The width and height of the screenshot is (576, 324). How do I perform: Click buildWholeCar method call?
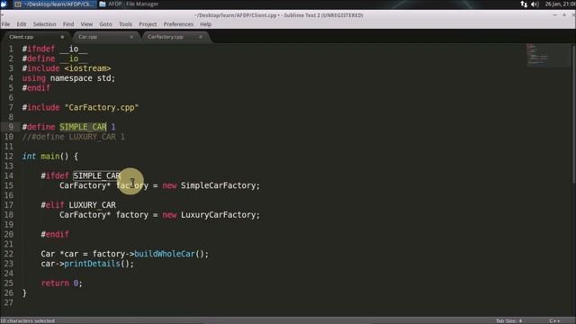(x=165, y=254)
